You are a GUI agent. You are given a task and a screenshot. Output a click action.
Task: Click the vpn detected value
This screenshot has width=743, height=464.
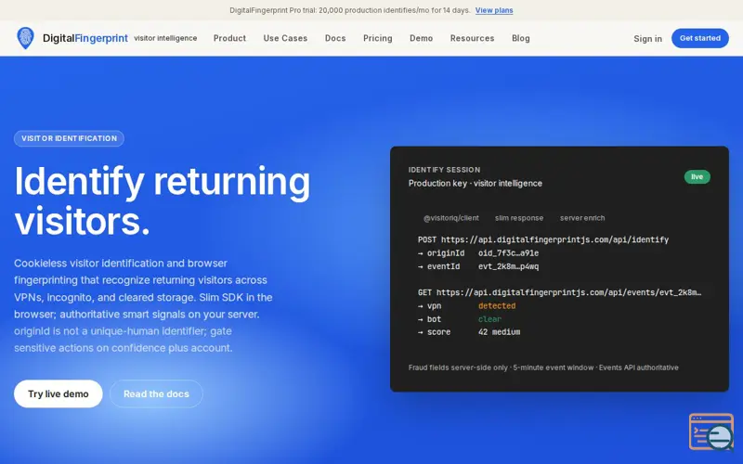[497, 306]
